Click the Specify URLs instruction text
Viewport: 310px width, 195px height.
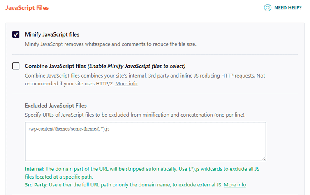coord(135,115)
